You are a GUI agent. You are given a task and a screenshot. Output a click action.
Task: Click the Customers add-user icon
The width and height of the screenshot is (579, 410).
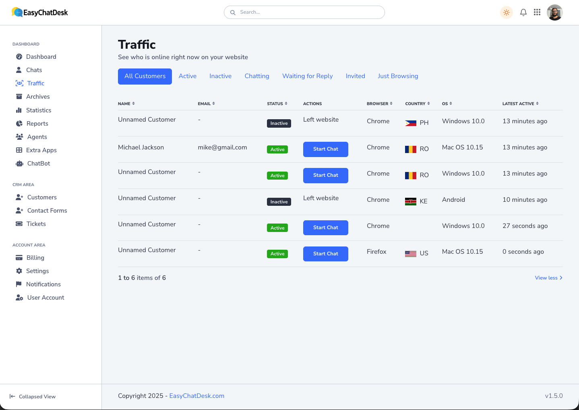[19, 197]
